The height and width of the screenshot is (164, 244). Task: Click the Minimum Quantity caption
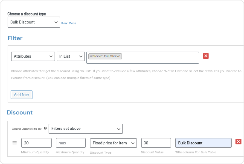click(x=35, y=152)
